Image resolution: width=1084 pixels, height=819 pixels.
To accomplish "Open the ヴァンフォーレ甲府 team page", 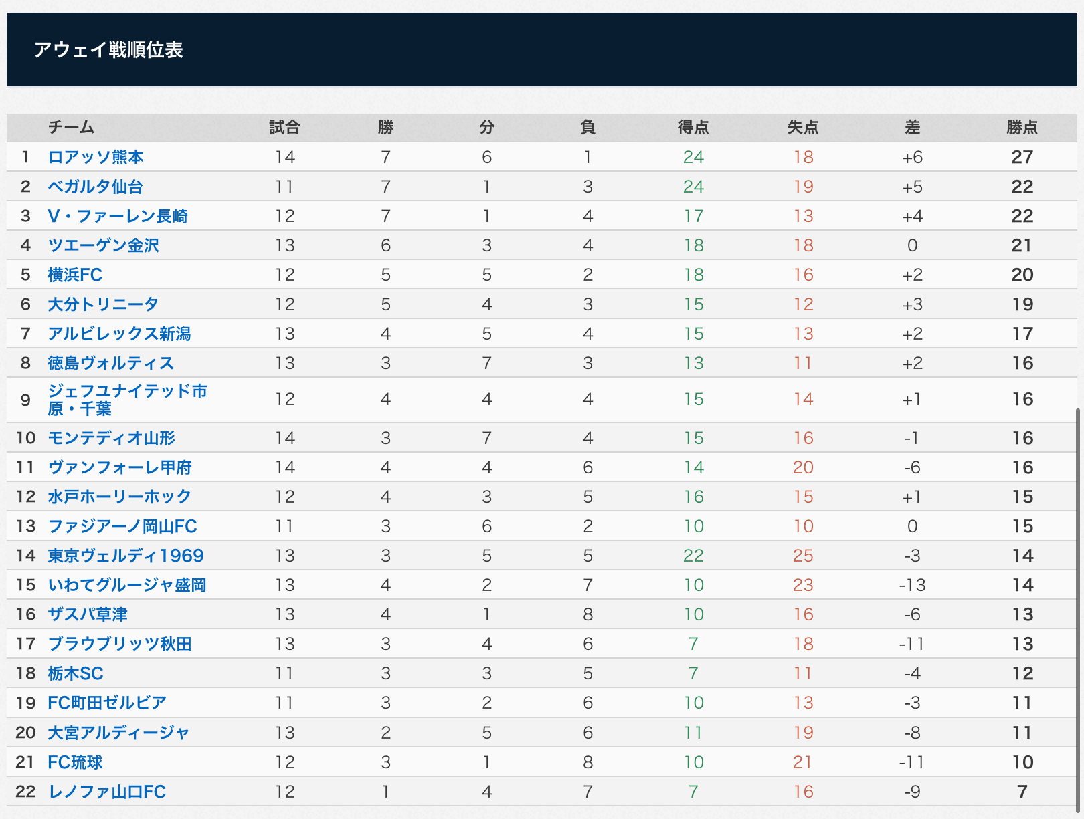I will [x=120, y=467].
